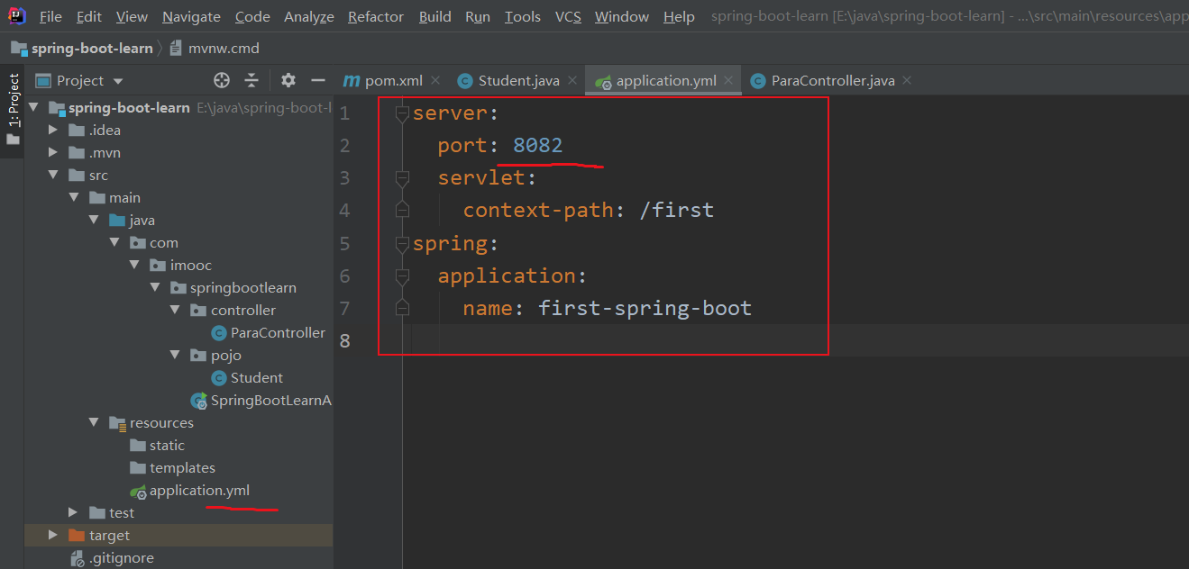1189x569 pixels.
Task: Click port value 8082 in editor
Action: [x=537, y=145]
